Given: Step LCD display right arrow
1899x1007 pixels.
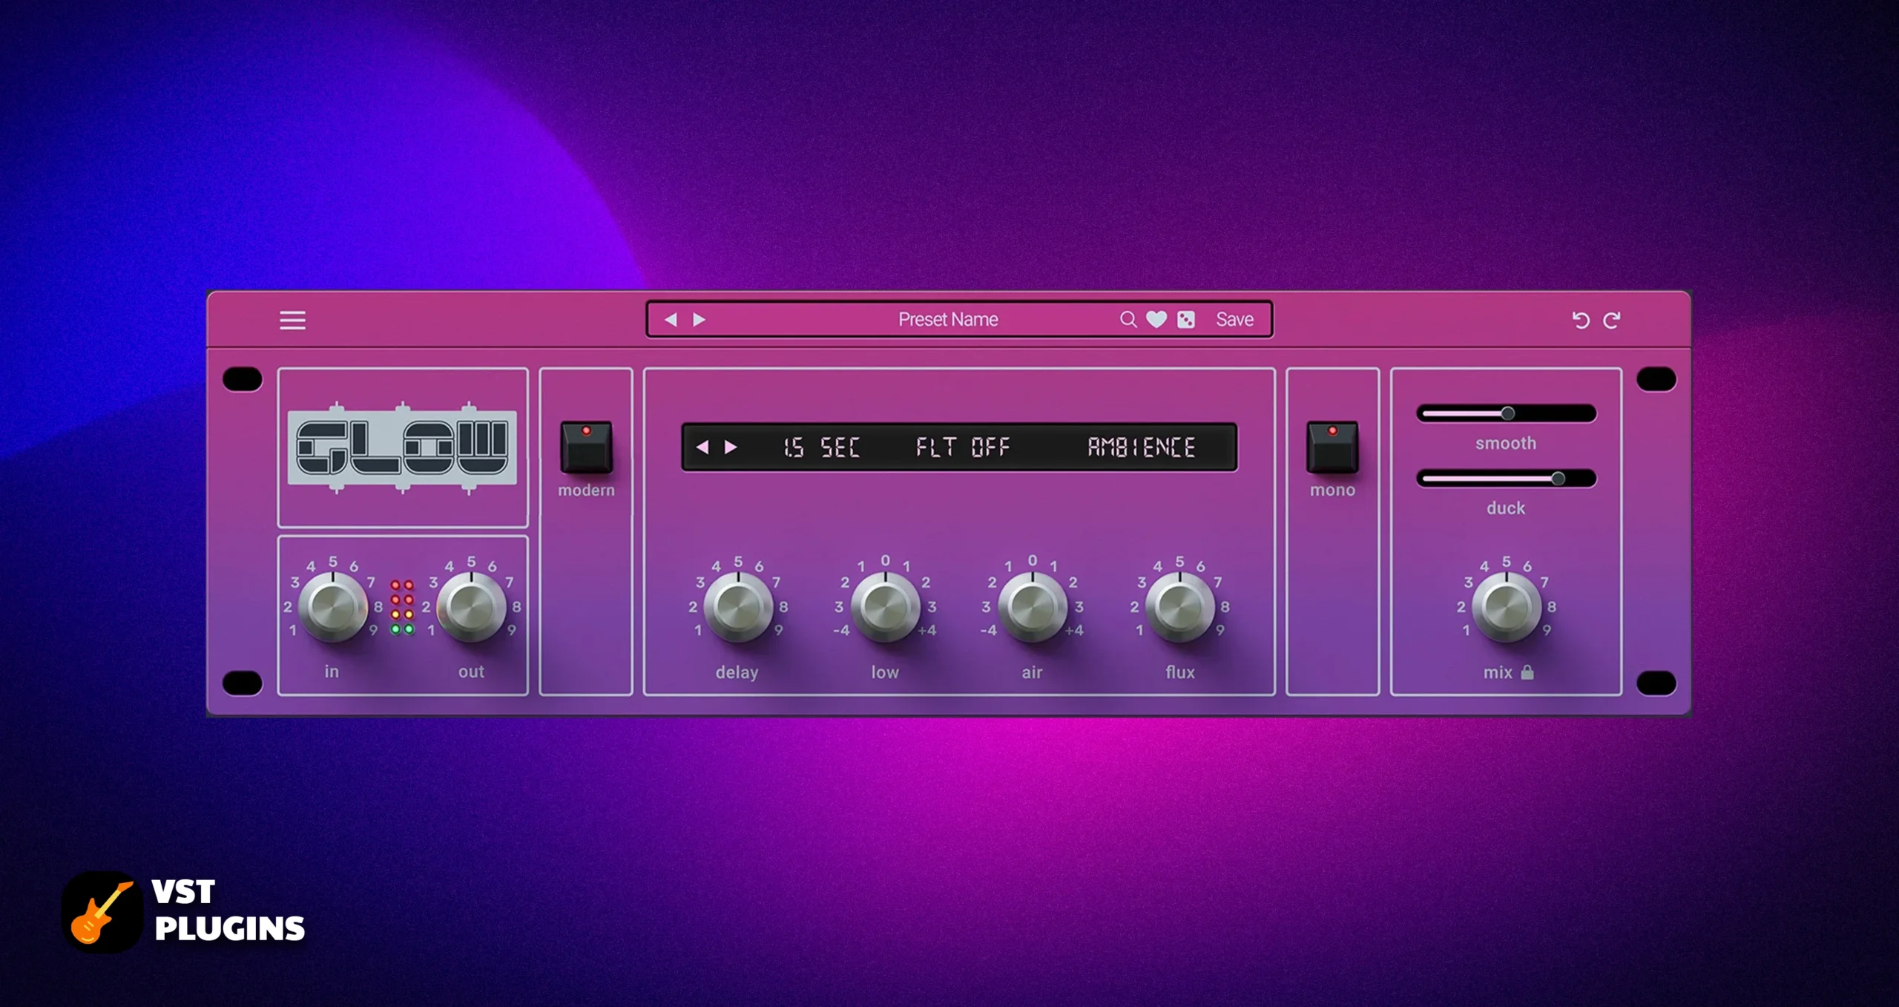Looking at the screenshot, I should pos(731,447).
